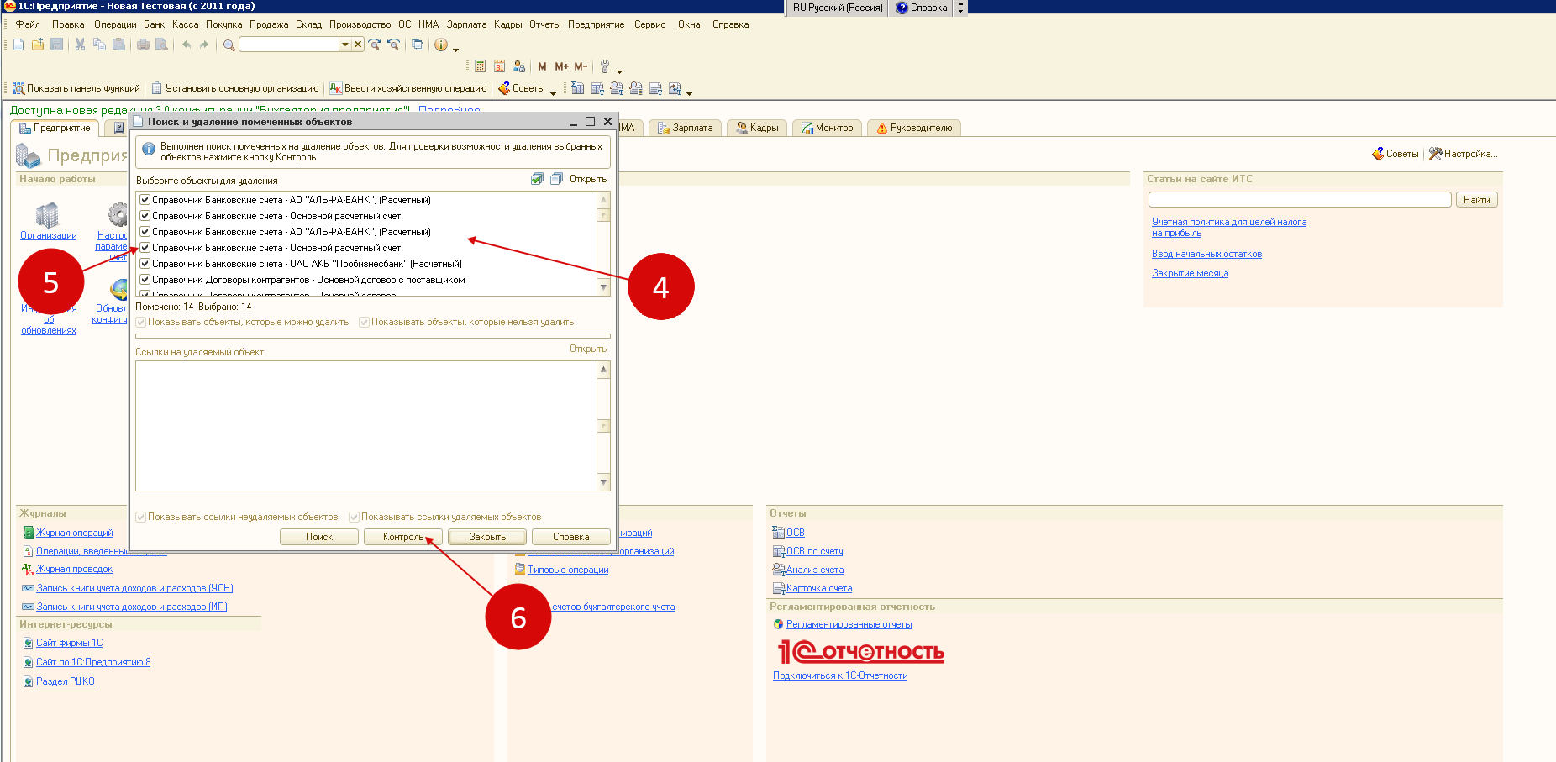Click the copy icon in toolbar
1556x762 pixels.
tap(99, 45)
